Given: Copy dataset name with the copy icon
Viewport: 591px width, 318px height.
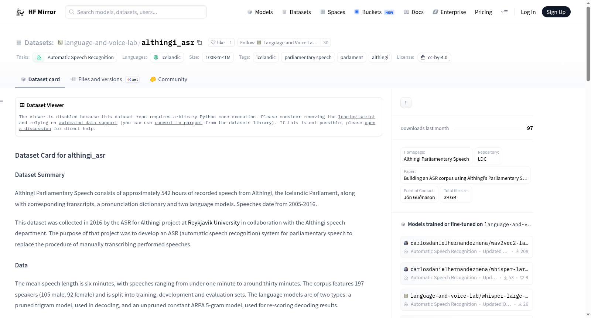Looking at the screenshot, I should tap(199, 42).
